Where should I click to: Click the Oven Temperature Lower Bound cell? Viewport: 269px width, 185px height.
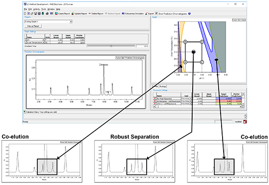[x=56, y=42]
